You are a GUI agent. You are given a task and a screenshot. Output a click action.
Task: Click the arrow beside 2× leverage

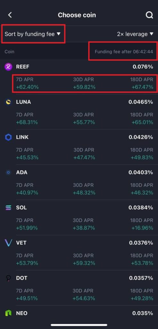coord(152,34)
